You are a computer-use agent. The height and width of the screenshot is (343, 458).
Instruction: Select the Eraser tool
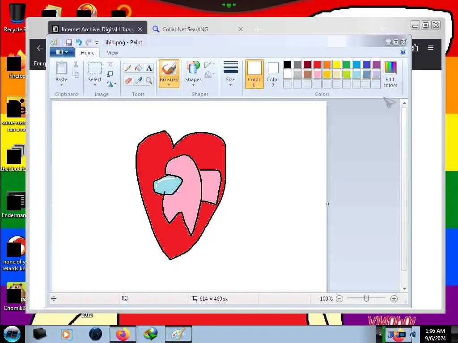tap(127, 80)
